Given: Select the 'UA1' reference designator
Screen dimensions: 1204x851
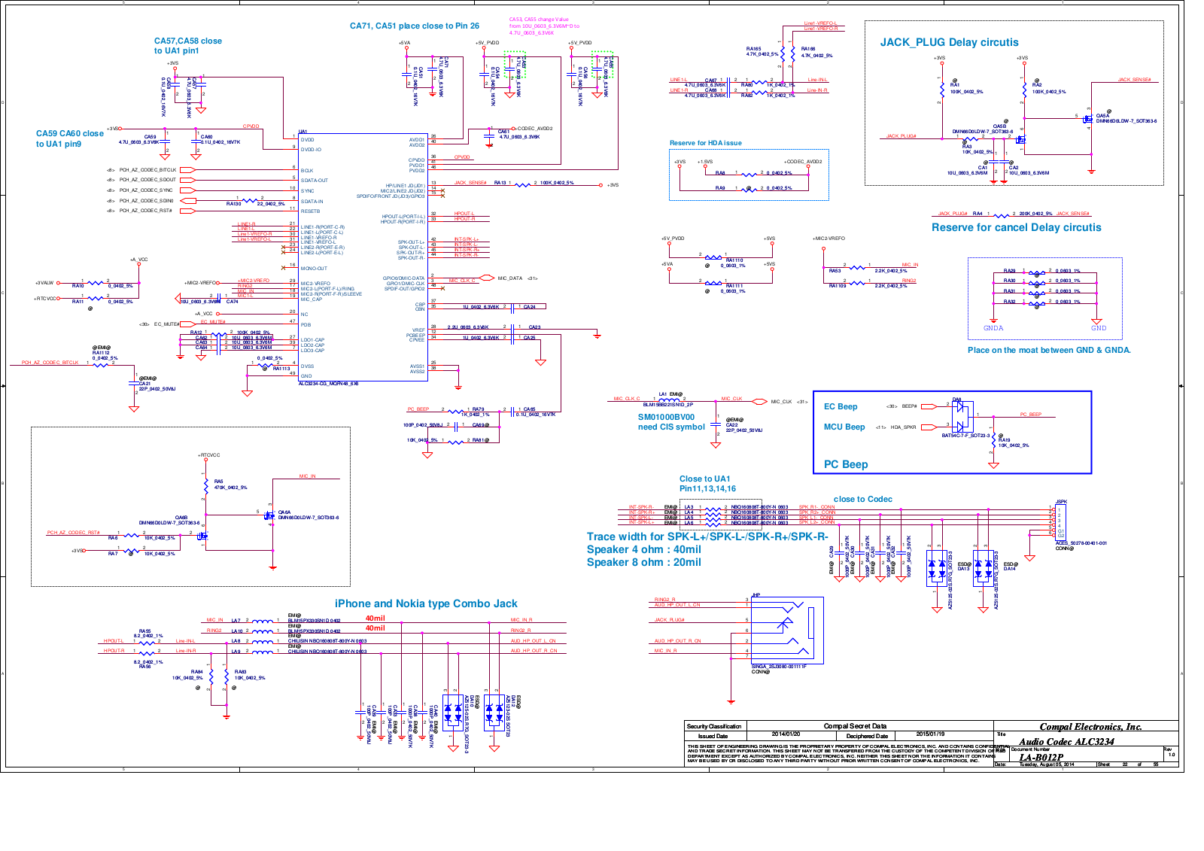Looking at the screenshot, I should [x=303, y=132].
